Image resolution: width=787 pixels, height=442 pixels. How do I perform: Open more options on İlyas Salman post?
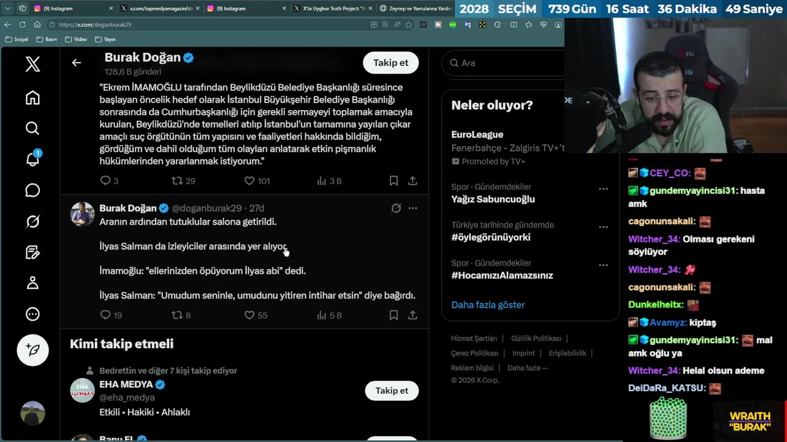tap(413, 208)
